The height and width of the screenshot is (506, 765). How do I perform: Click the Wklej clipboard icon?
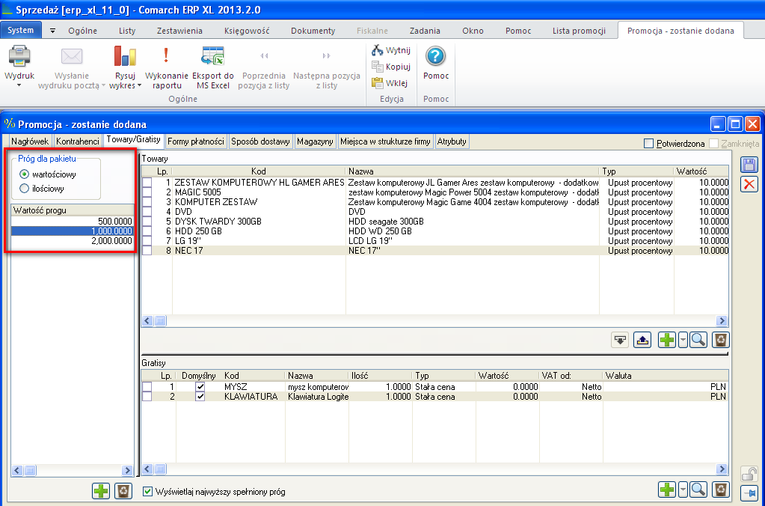(x=377, y=83)
